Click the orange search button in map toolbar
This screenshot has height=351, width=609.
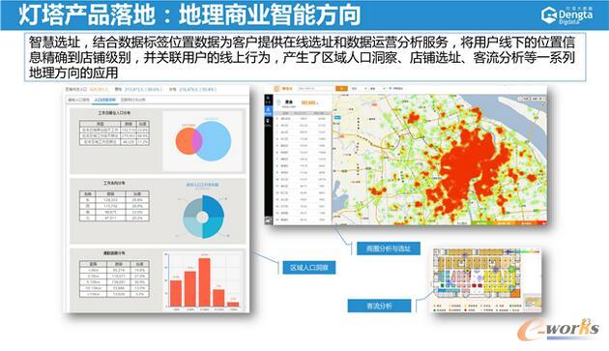[341, 89]
